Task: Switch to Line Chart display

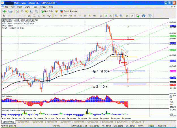Action: 110,16
